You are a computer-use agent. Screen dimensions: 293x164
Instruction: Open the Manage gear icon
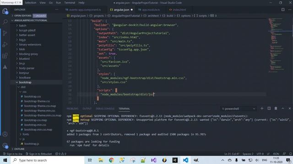tap(5, 146)
